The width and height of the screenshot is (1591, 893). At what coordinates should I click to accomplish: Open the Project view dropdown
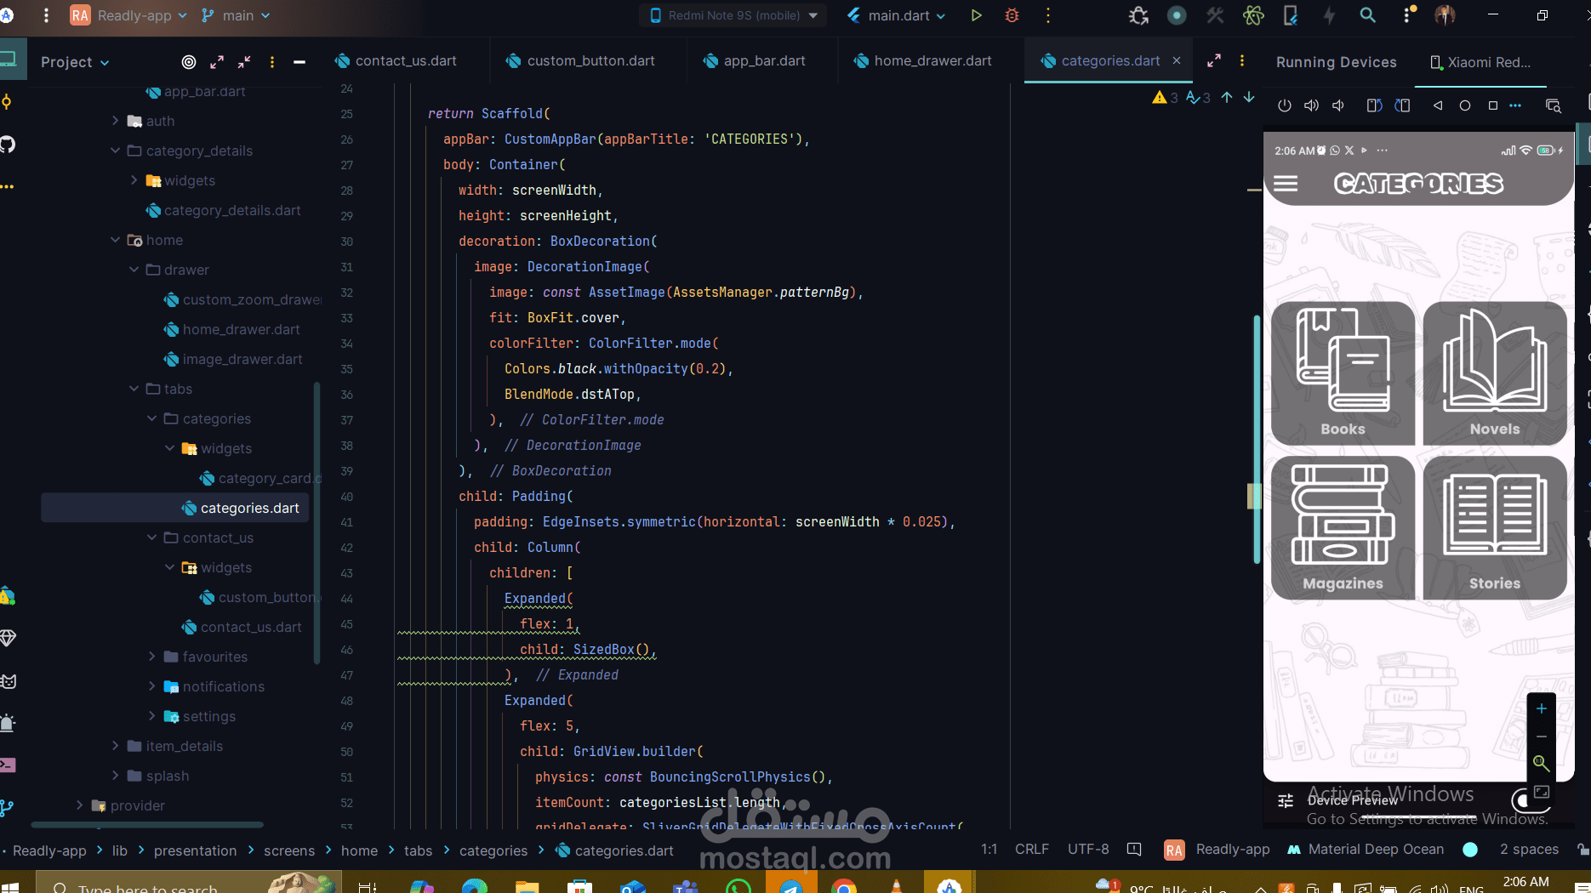[75, 62]
